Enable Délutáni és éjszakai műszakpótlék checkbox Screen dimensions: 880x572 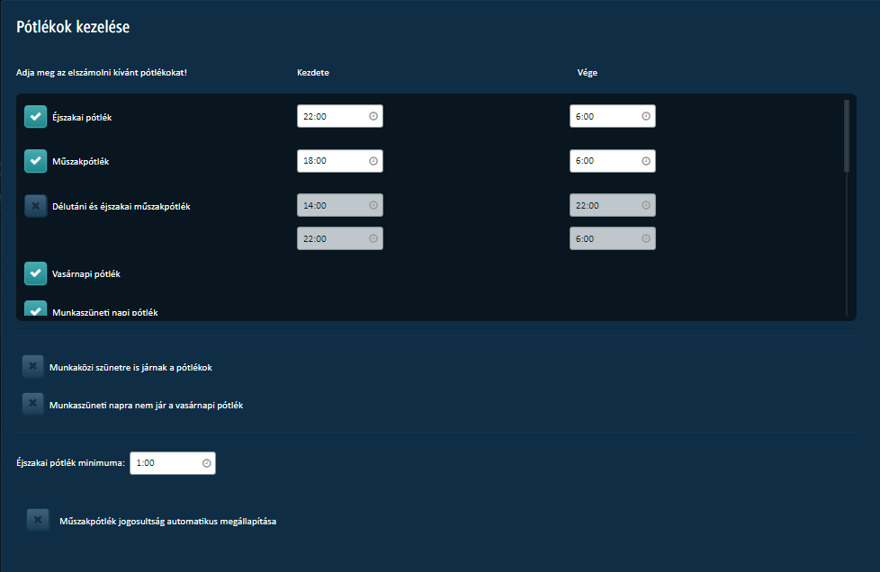point(35,206)
